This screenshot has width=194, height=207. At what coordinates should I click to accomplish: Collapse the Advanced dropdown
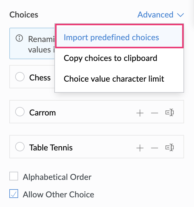coord(155,15)
